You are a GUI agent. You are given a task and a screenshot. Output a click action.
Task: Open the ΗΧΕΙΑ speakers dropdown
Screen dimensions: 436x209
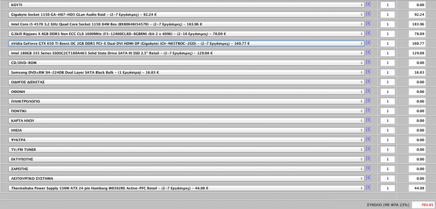186,130
